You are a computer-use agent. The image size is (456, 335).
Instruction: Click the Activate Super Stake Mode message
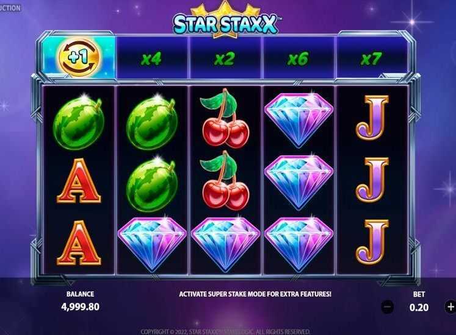(x=255, y=294)
